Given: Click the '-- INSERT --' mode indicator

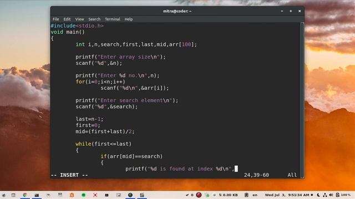Looking at the screenshot, I should [x=69, y=175].
